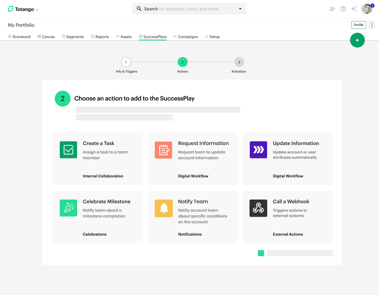Open the Help question mark icon
379x295 pixels.
coord(343,9)
